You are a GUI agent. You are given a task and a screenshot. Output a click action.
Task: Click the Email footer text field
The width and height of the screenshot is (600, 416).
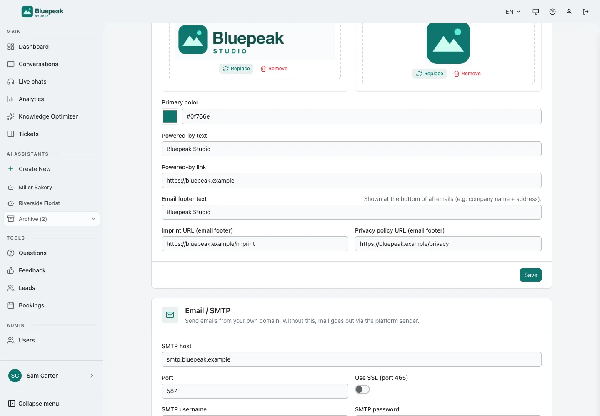[352, 212]
